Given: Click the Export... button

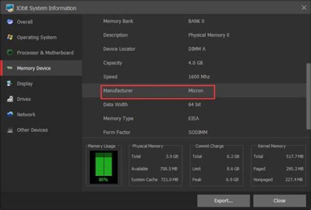Looking at the screenshot, I should [x=224, y=200].
